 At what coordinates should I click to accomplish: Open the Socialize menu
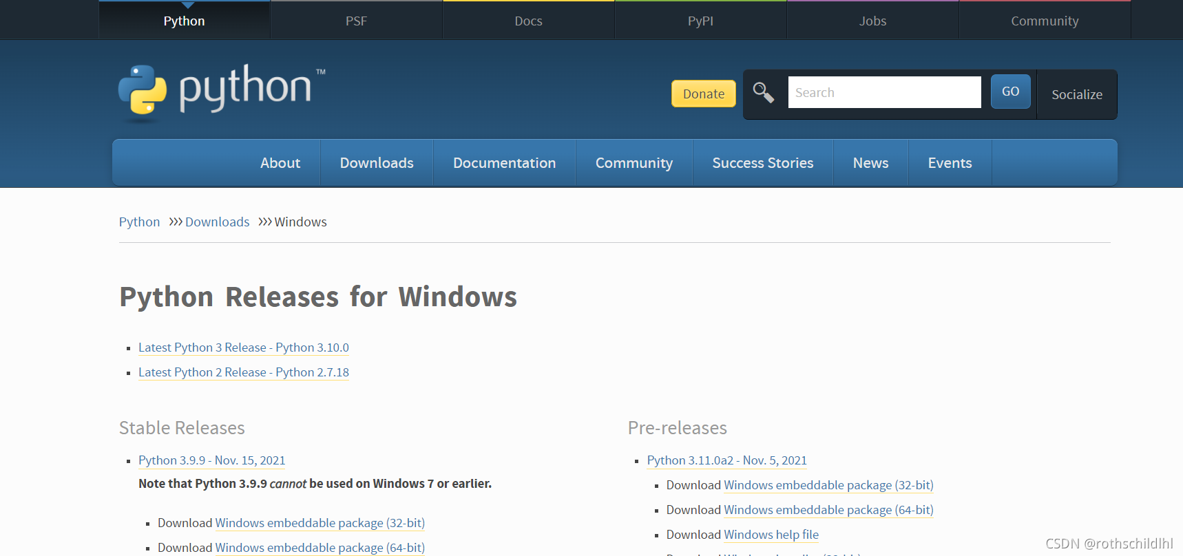1077,94
